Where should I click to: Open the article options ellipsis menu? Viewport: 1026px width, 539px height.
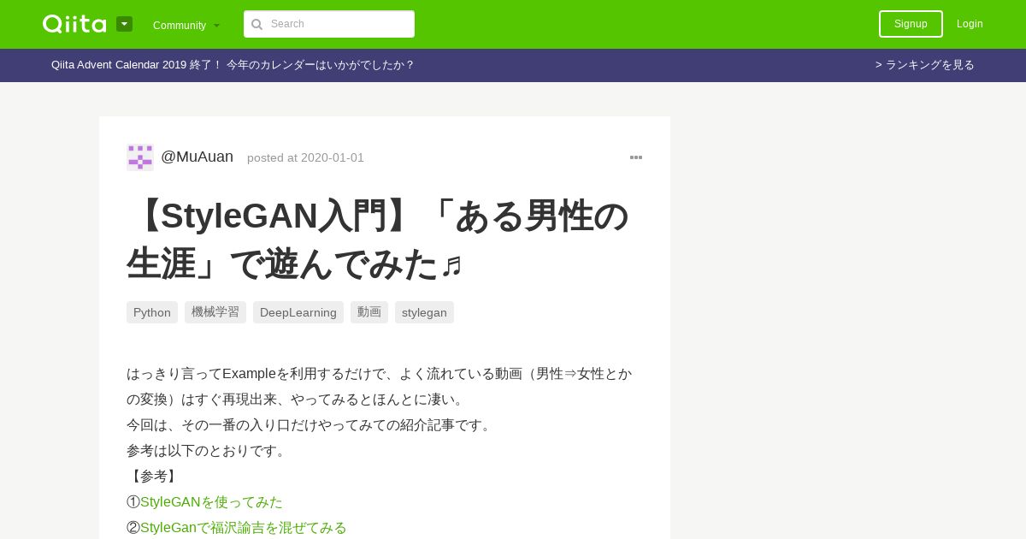[636, 157]
